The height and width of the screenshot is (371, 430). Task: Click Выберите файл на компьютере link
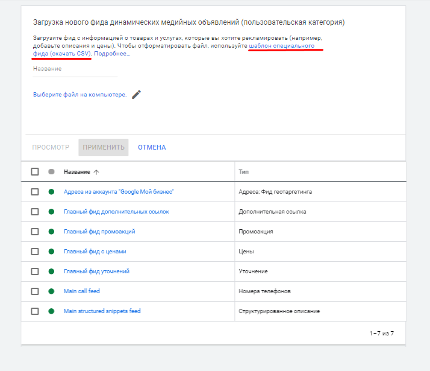click(79, 95)
